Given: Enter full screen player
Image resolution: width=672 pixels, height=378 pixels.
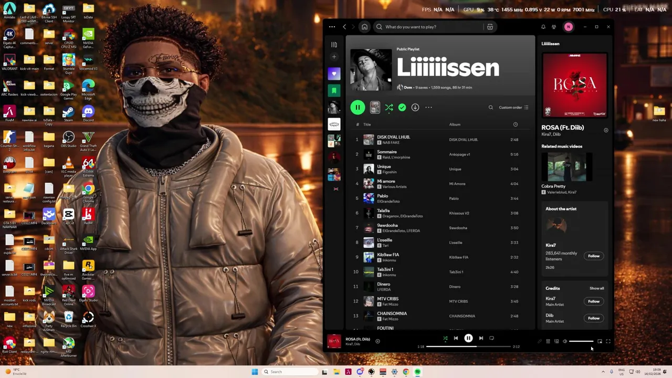Looking at the screenshot, I should click(x=608, y=341).
